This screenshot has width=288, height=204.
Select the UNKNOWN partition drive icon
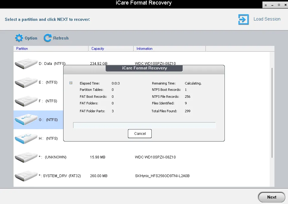pos(26,157)
